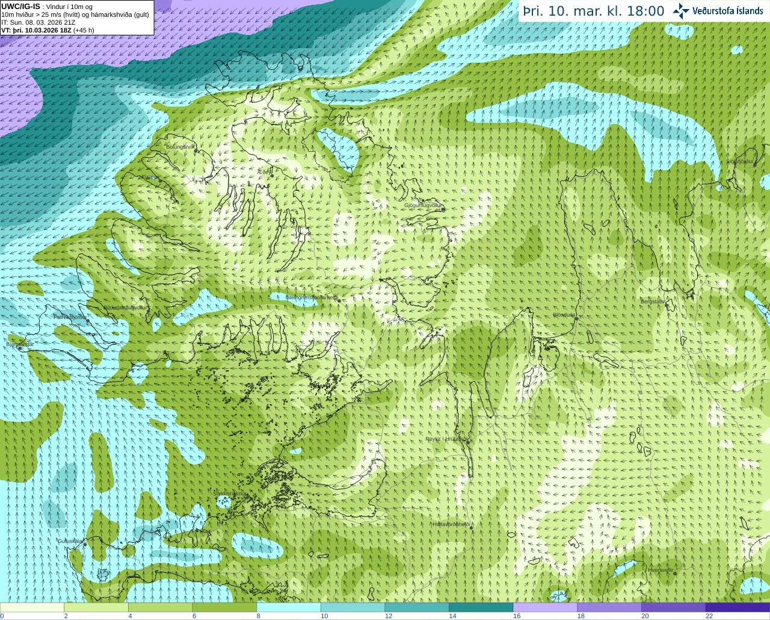
Task: Click the Stykkishólmur station label
Action: [x=230, y=493]
